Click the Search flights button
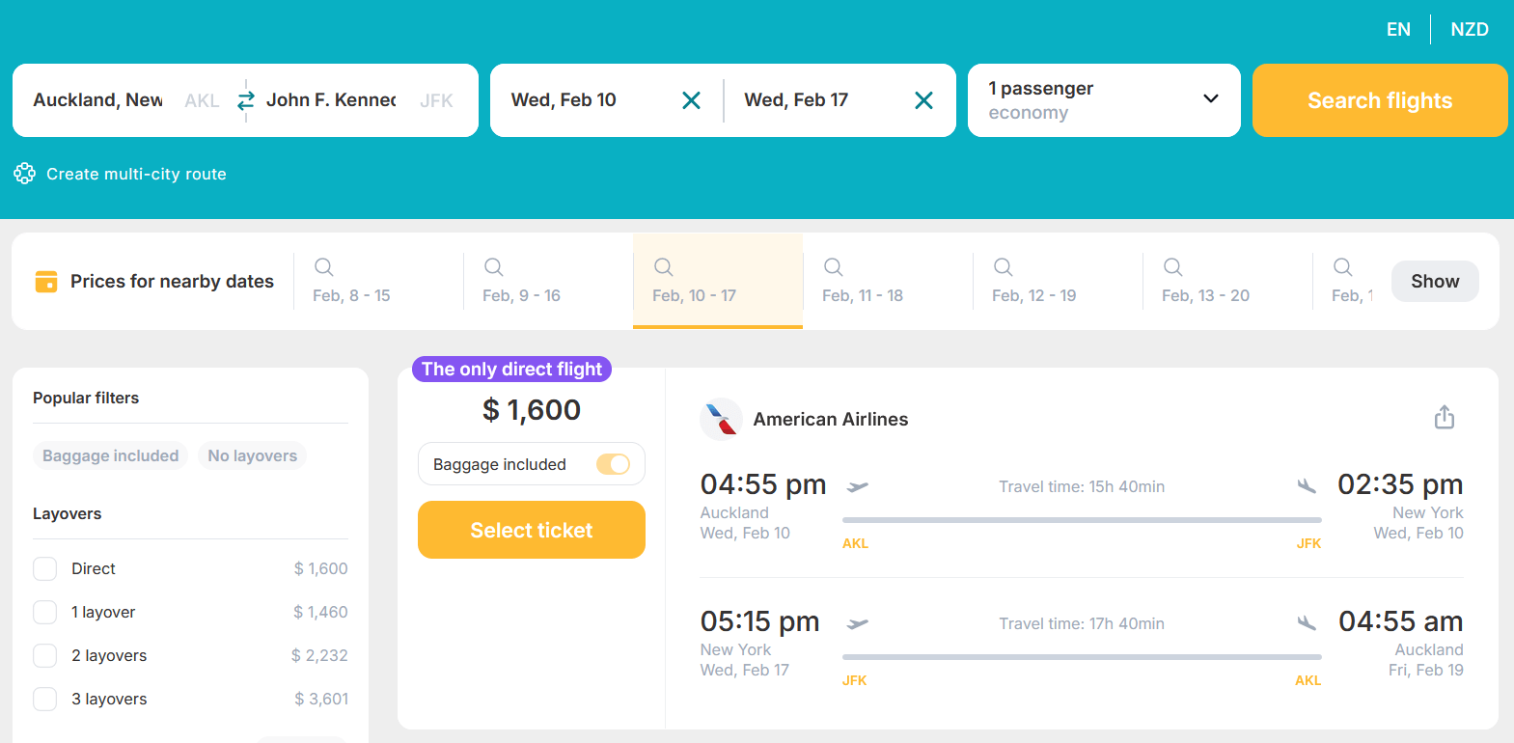The width and height of the screenshot is (1514, 743). point(1380,100)
